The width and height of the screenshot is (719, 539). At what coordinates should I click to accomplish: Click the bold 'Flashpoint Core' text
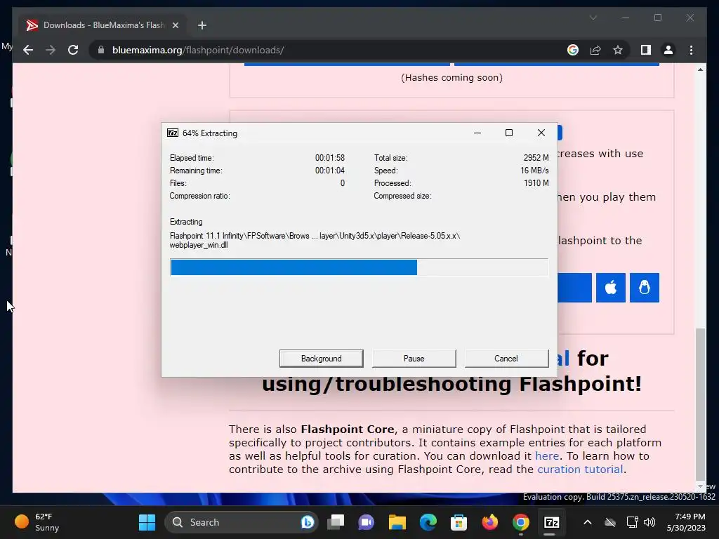pyautogui.click(x=347, y=430)
